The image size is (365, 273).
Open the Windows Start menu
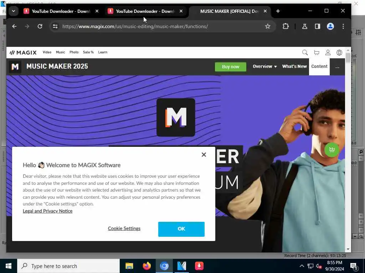click(9, 266)
